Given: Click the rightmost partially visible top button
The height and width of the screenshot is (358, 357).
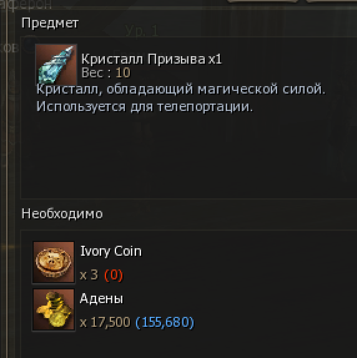Looking at the screenshot, I should click(x=331, y=1).
